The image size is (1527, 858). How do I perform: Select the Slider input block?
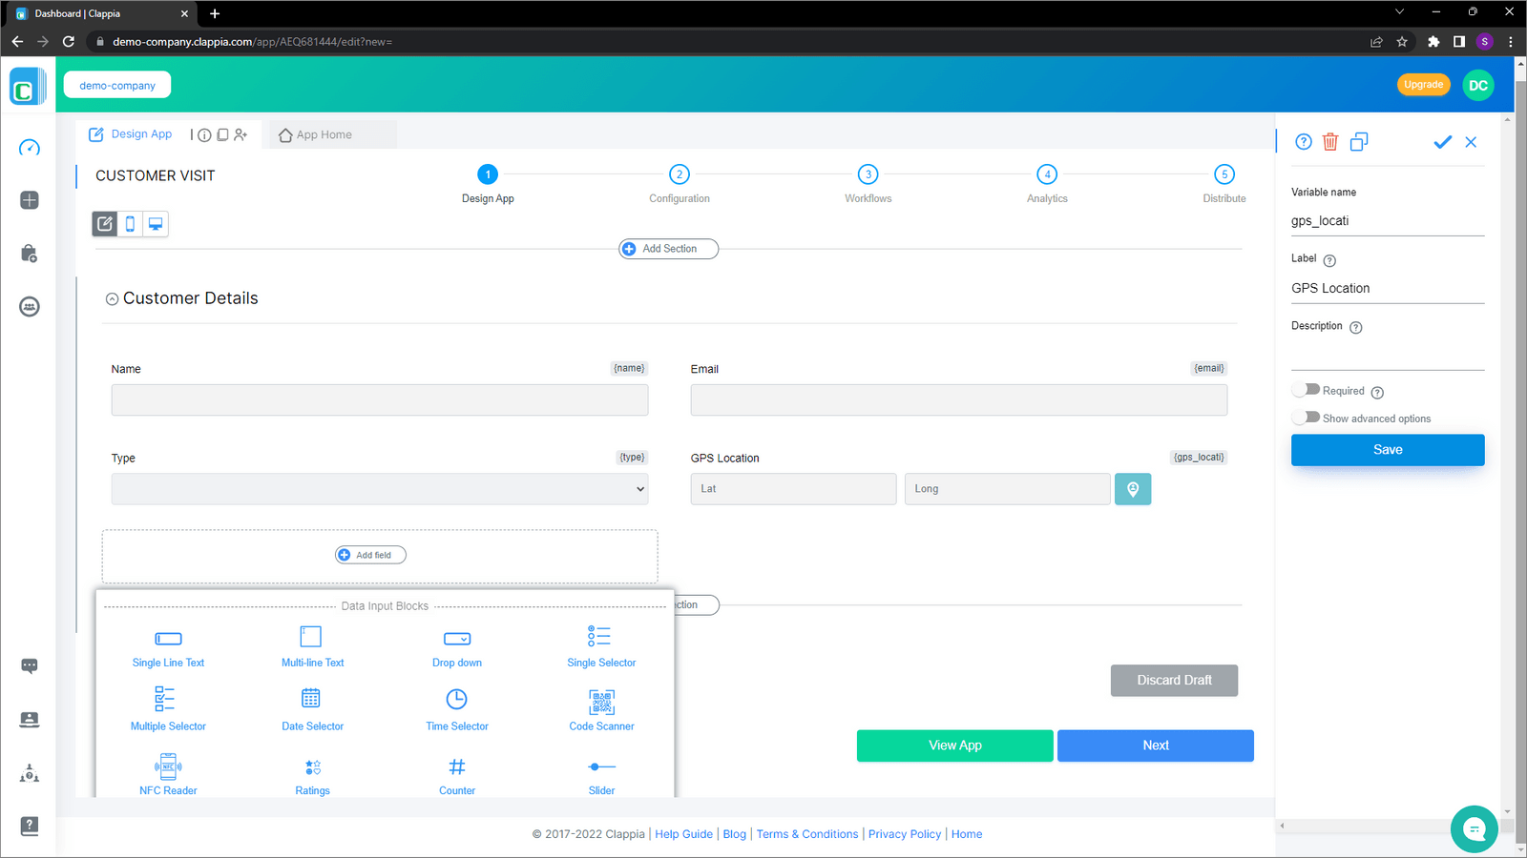(600, 774)
